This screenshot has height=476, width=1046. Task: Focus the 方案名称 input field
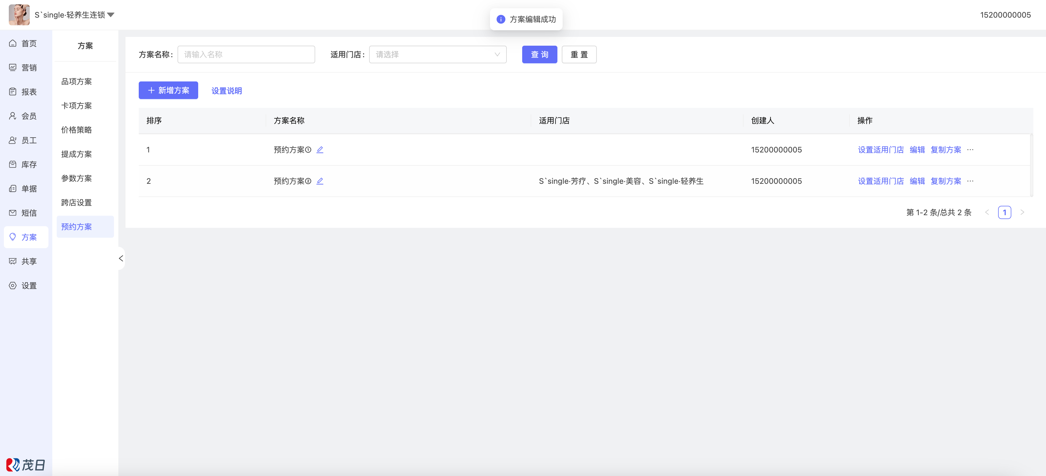point(246,54)
